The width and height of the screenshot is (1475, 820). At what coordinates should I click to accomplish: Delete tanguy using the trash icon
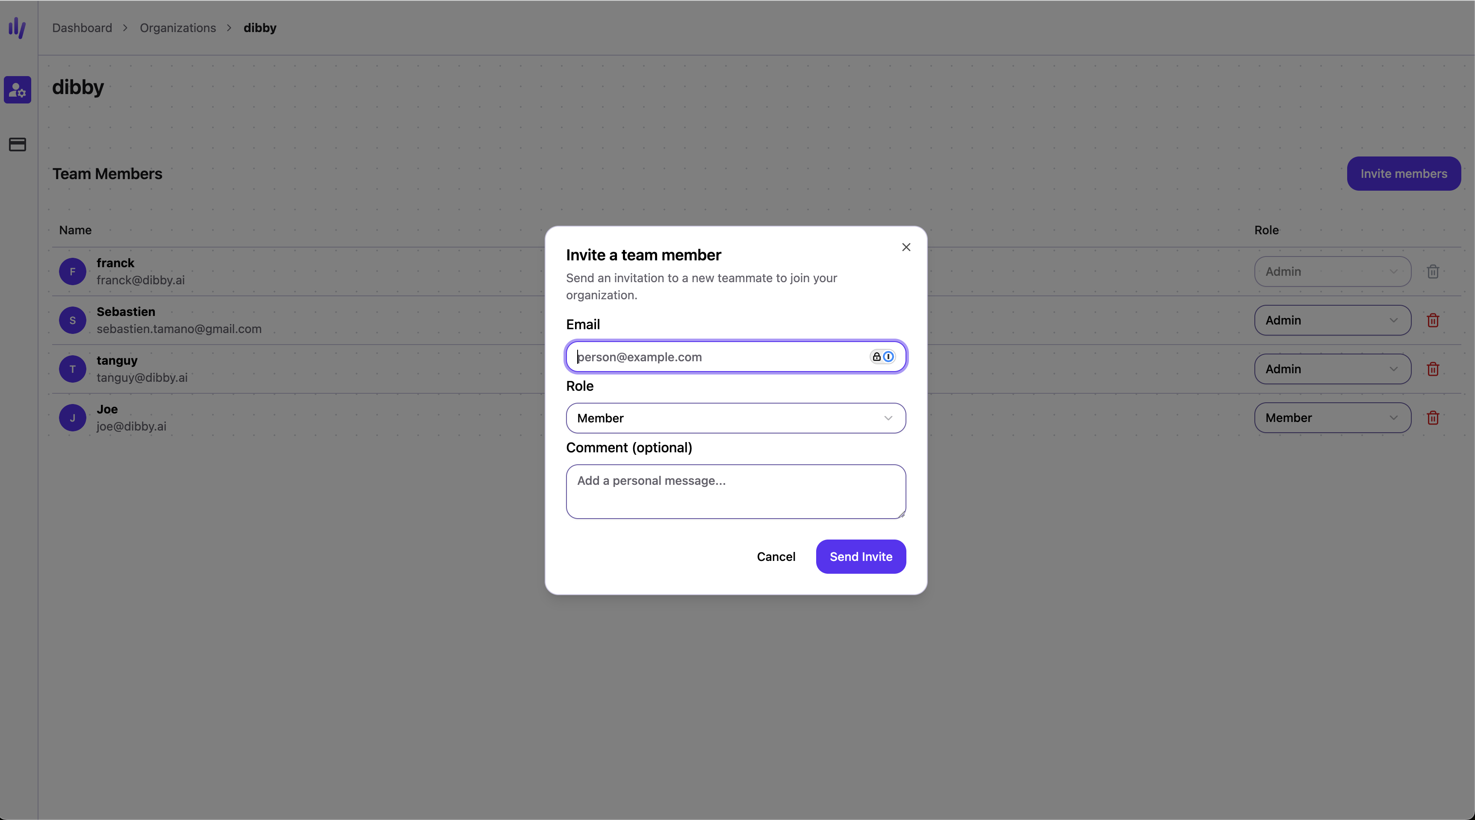click(x=1433, y=369)
